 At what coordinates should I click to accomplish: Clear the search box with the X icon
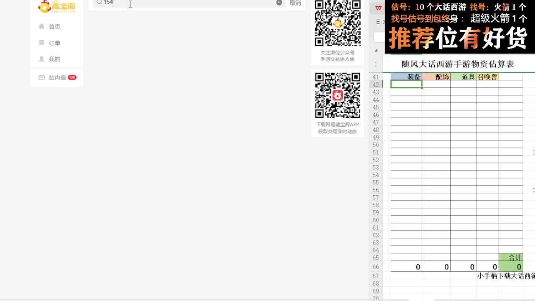[279, 3]
